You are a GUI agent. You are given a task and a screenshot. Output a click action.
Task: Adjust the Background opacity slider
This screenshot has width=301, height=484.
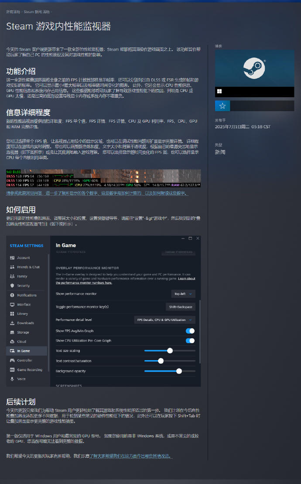point(170,371)
